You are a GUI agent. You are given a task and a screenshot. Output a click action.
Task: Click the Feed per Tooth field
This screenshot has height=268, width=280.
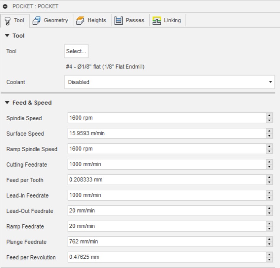pyautogui.click(x=167, y=180)
